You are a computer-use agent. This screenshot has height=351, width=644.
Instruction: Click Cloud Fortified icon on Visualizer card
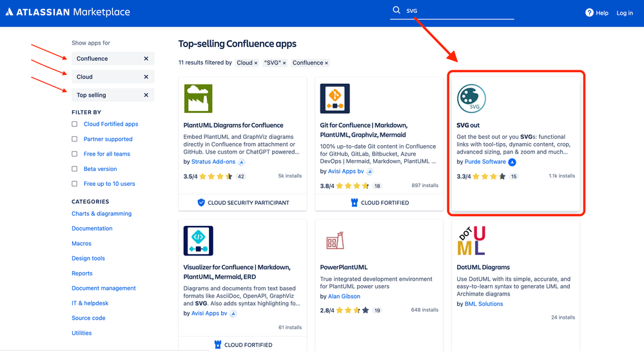[x=218, y=345]
